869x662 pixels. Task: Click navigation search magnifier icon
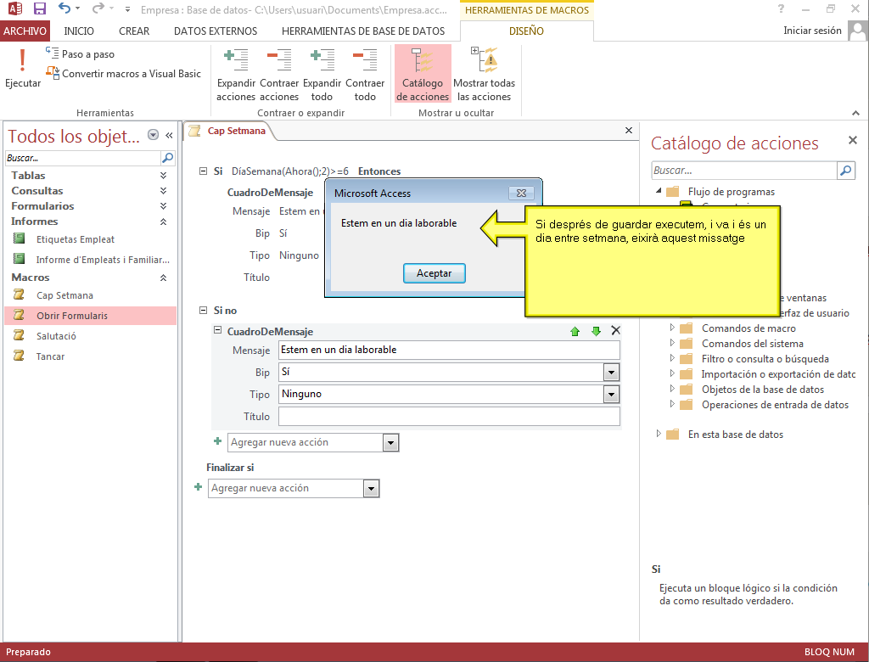click(x=167, y=158)
